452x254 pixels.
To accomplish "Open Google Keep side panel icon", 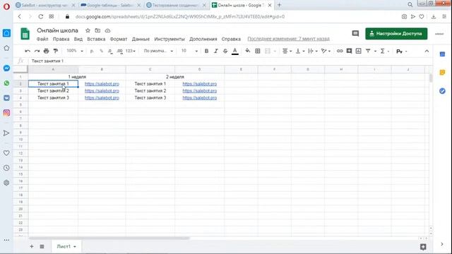I will (442, 73).
